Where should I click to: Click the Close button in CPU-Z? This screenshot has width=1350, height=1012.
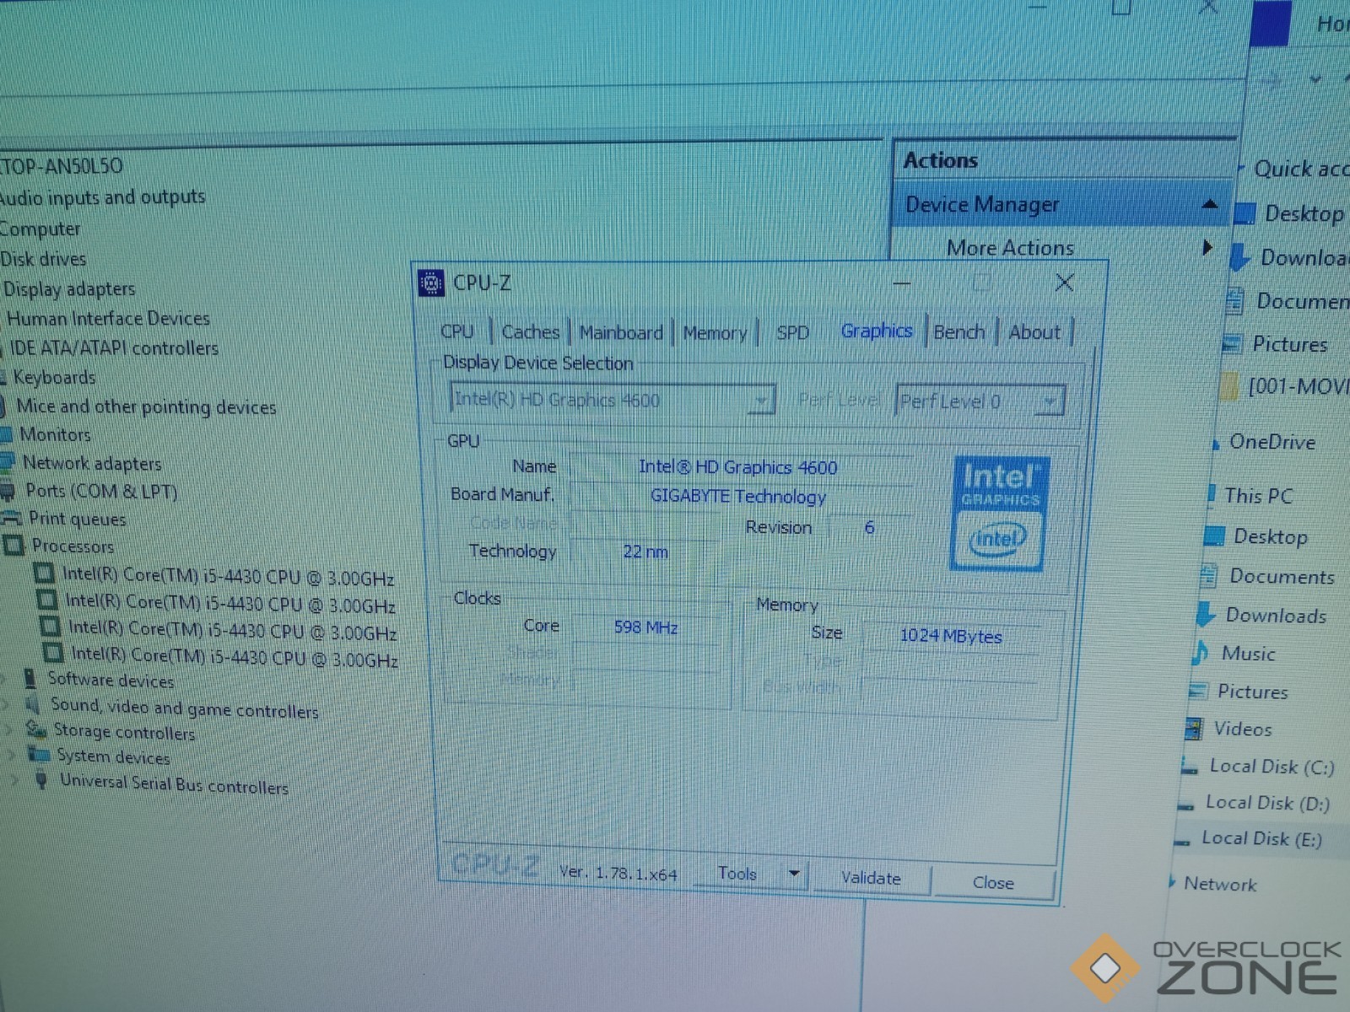993,882
